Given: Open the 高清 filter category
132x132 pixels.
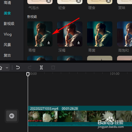Looking at the screenshot, I should click(x=7, y=3).
